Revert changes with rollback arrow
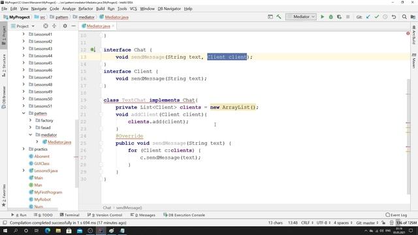 394,17
